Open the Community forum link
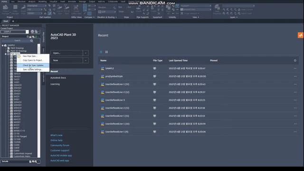Image resolution: width=304 pixels, height=171 pixels. pos(60,145)
